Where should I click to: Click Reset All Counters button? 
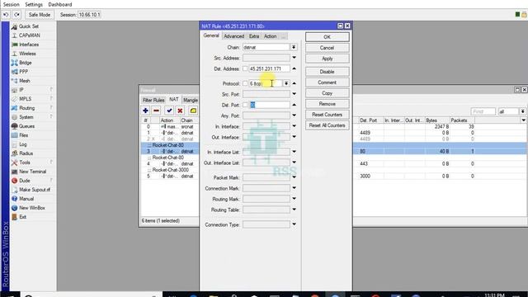click(x=327, y=125)
